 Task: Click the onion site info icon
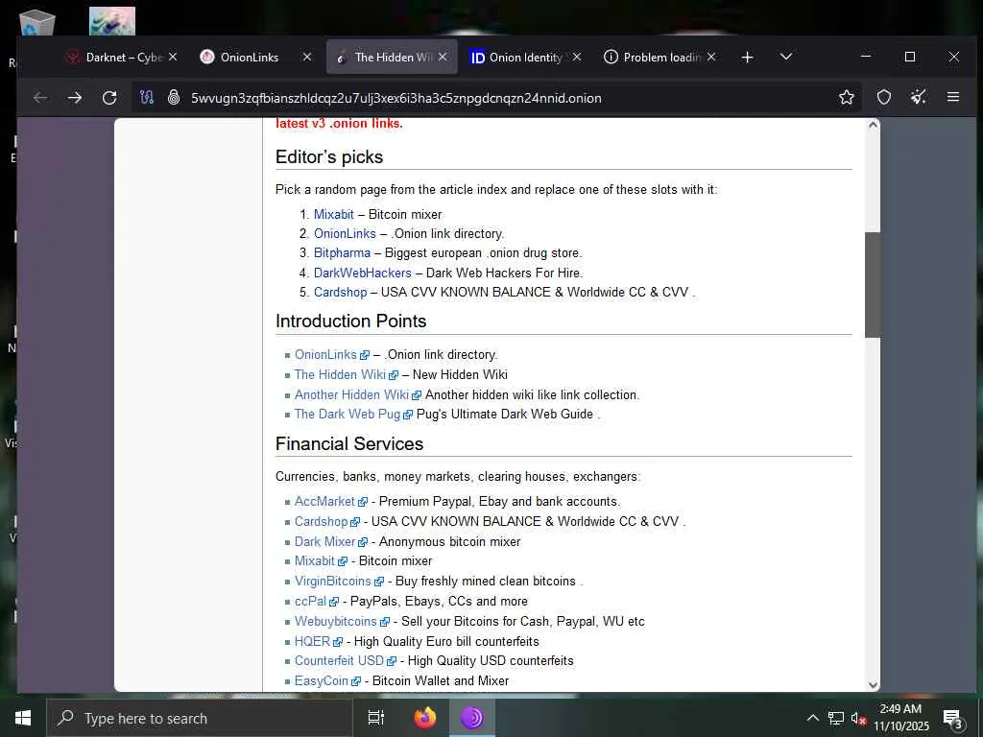tap(174, 98)
